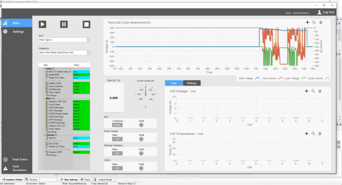Stop the test sequence

point(86,24)
